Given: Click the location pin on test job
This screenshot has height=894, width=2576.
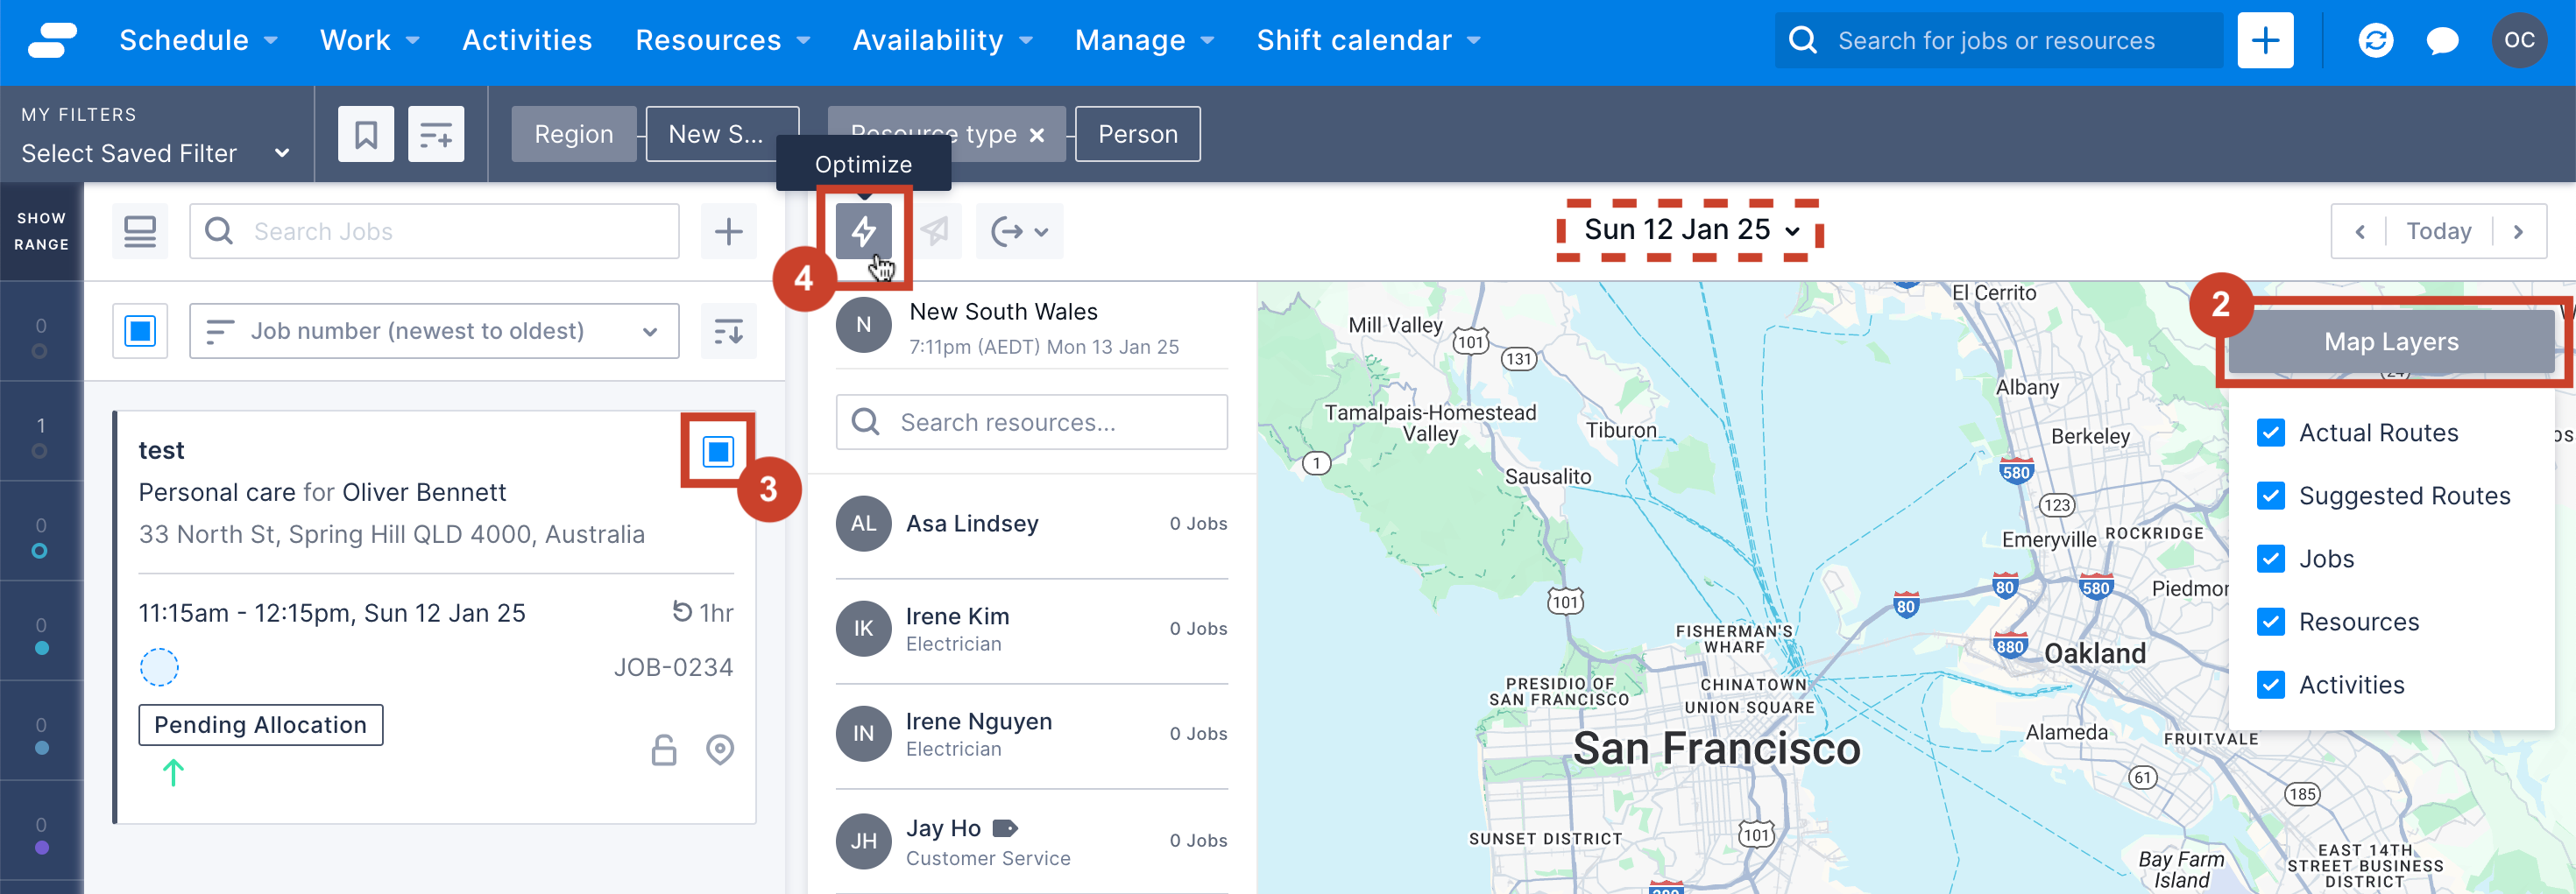Looking at the screenshot, I should [x=720, y=750].
